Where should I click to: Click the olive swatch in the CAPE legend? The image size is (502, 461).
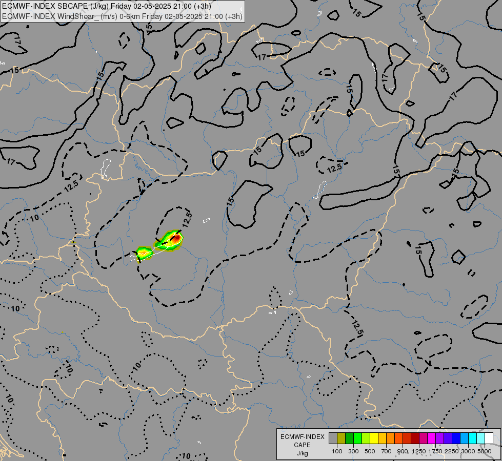pos(342,438)
